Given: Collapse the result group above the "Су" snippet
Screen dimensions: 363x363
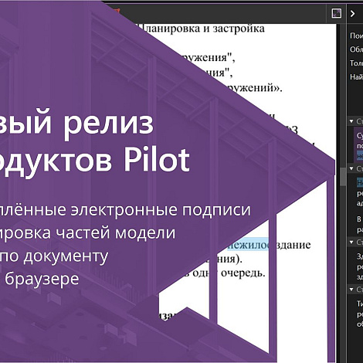Looking at the screenshot, I should (351, 121).
